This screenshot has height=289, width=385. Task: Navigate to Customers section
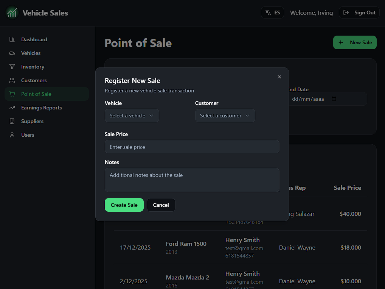coord(47,80)
